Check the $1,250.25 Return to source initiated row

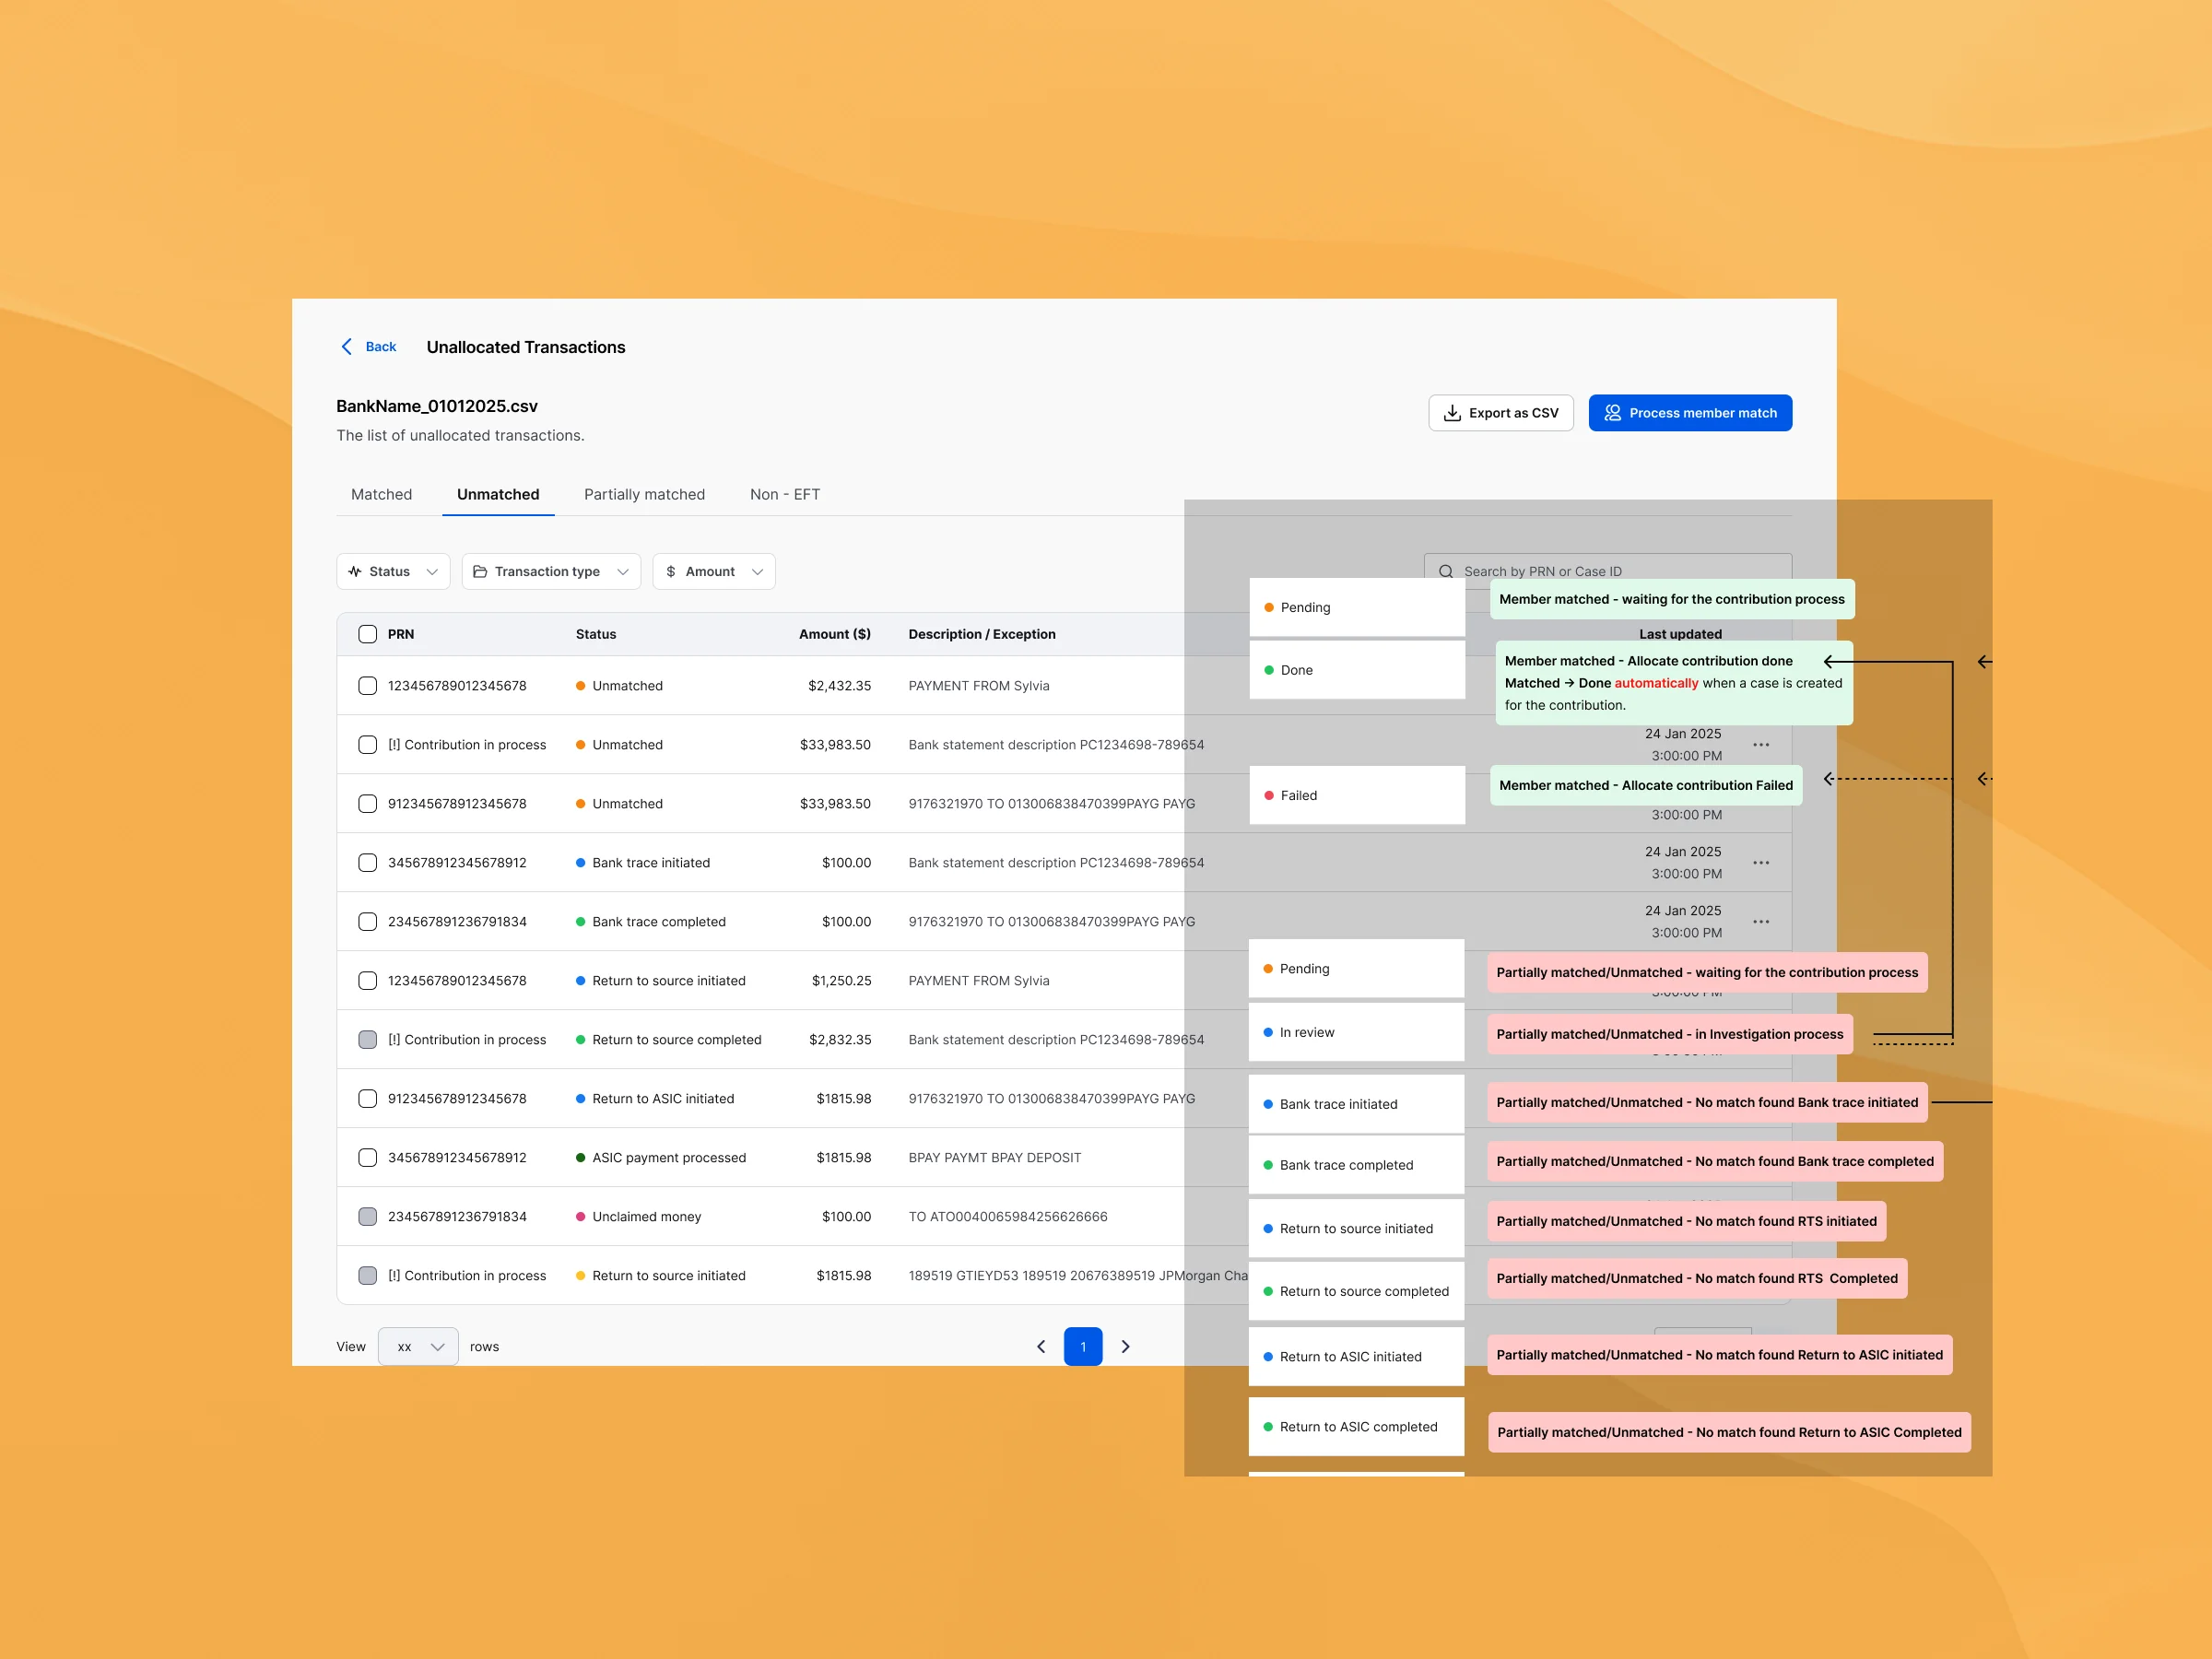368,981
